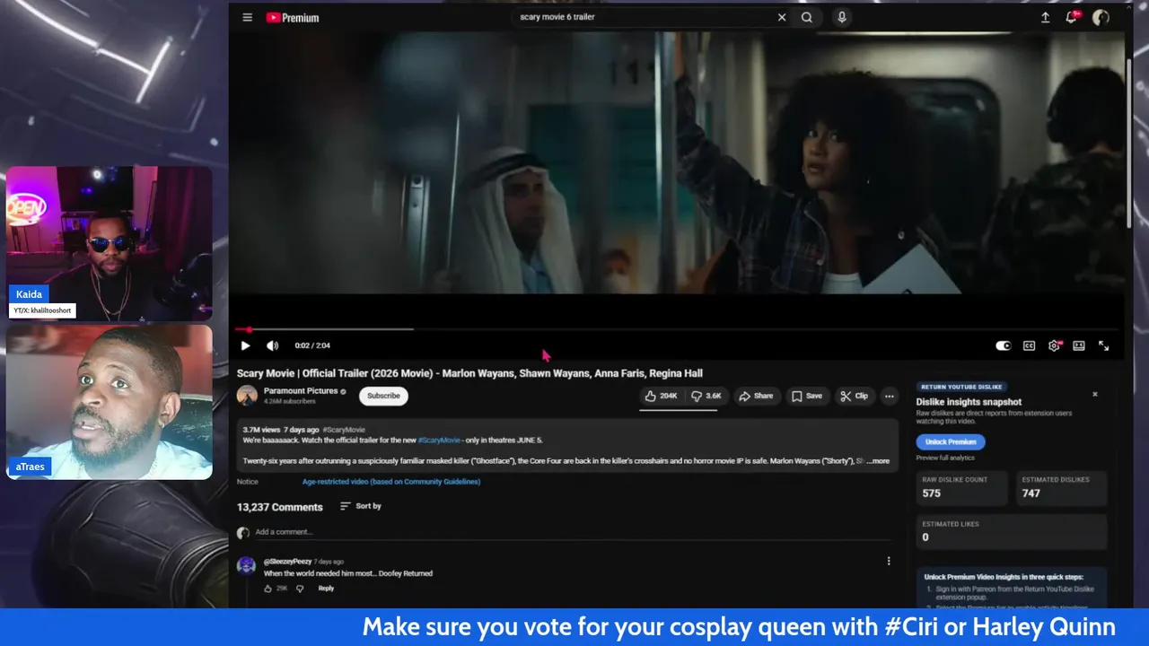Screen dimensions: 1149x646
Task: Like the video showing 204K
Action: pos(661,396)
